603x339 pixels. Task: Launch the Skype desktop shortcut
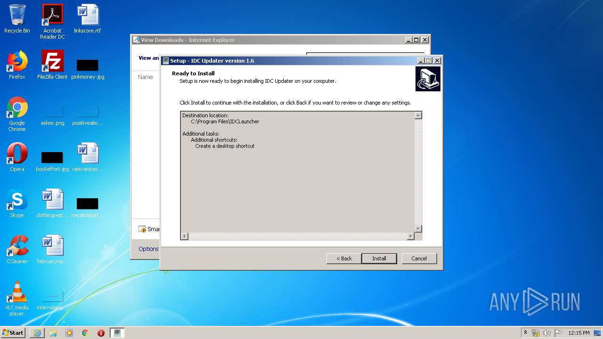[x=17, y=203]
